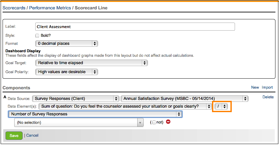279x145 pixels.
Task: Select the Annual Satisfaction Survey dropdown
Action: click(x=184, y=99)
